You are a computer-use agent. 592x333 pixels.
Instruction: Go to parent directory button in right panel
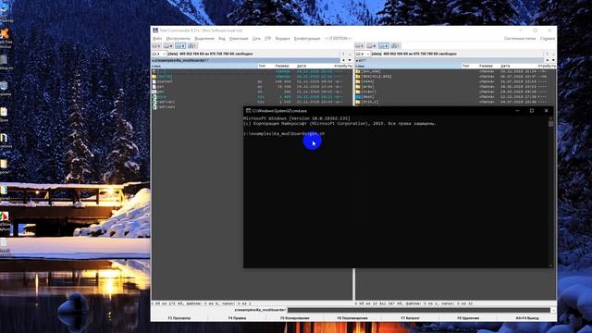[x=553, y=54]
